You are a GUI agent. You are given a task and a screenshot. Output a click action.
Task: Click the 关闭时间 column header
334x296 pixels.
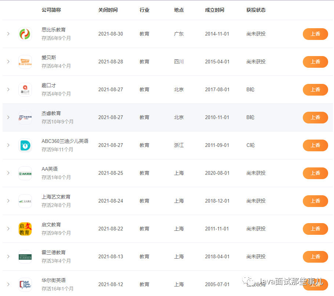[x=108, y=10]
